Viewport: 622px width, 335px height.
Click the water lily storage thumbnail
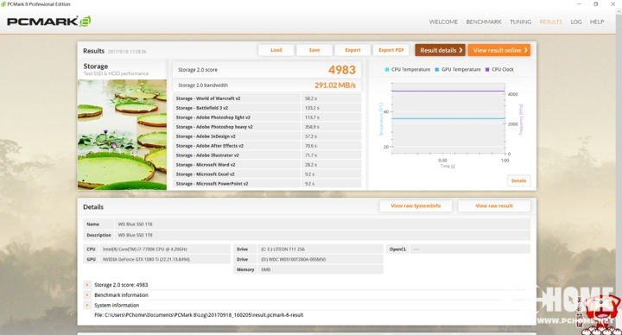coord(122,135)
